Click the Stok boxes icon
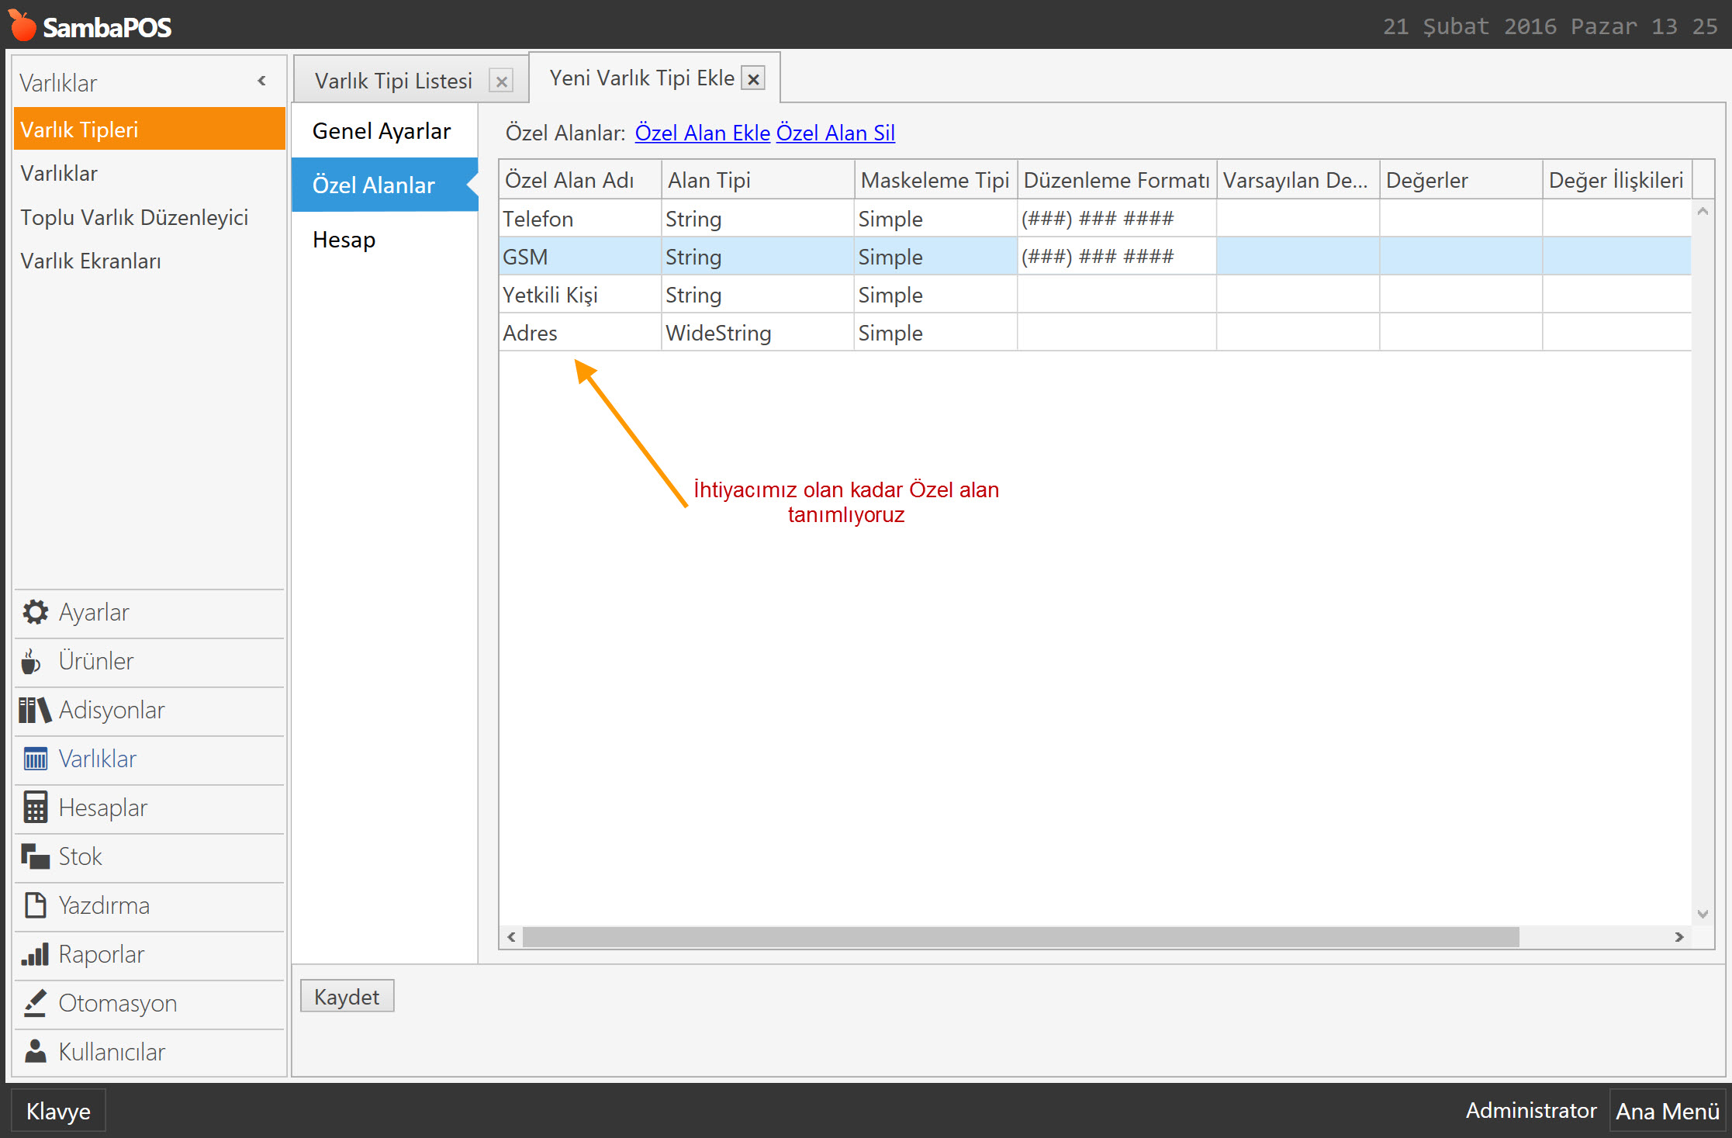Screen dimensions: 1732x1138 35,856
